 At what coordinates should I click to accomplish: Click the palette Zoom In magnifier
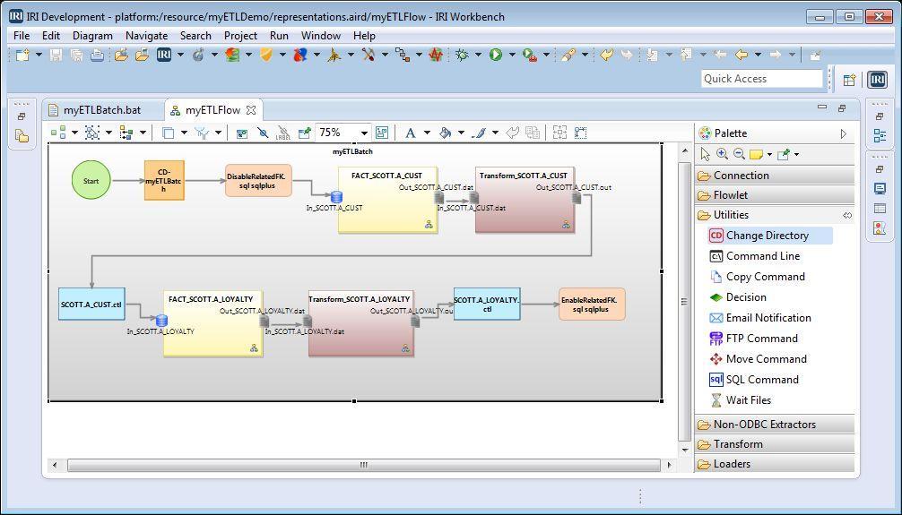pyautogui.click(x=723, y=153)
